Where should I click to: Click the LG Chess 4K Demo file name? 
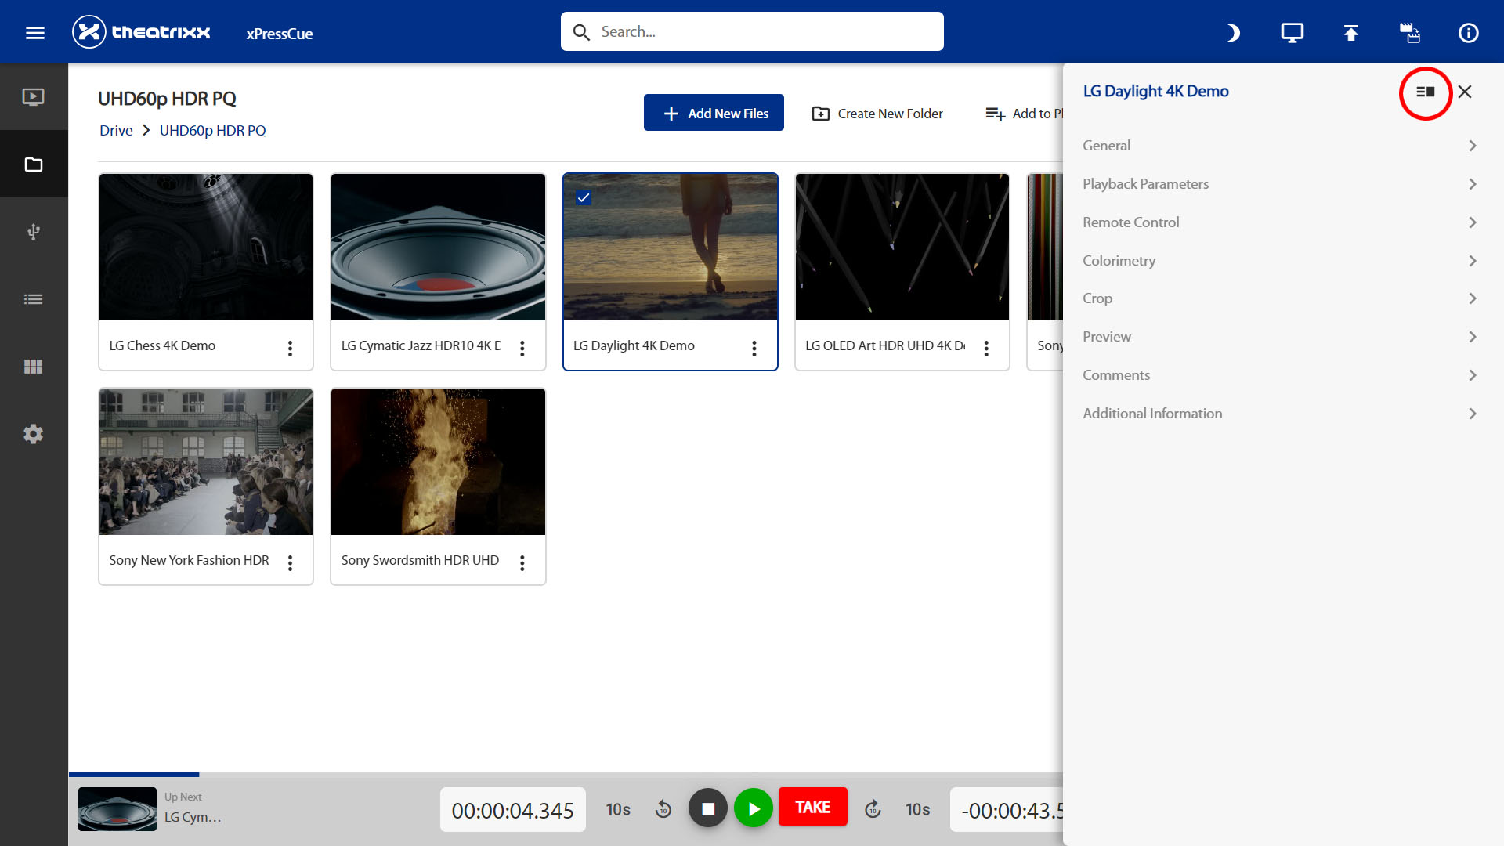coord(162,345)
